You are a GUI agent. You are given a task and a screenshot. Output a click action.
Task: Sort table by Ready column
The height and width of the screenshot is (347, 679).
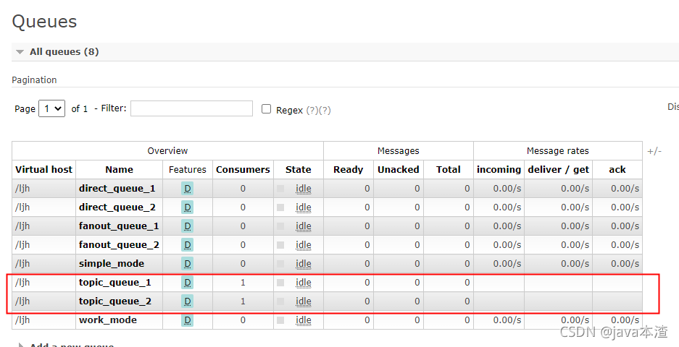(x=348, y=169)
